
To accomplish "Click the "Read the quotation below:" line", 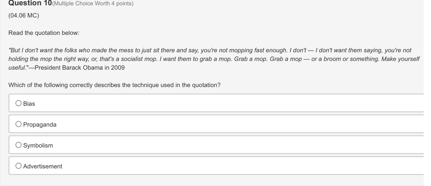I will click(x=44, y=33).
